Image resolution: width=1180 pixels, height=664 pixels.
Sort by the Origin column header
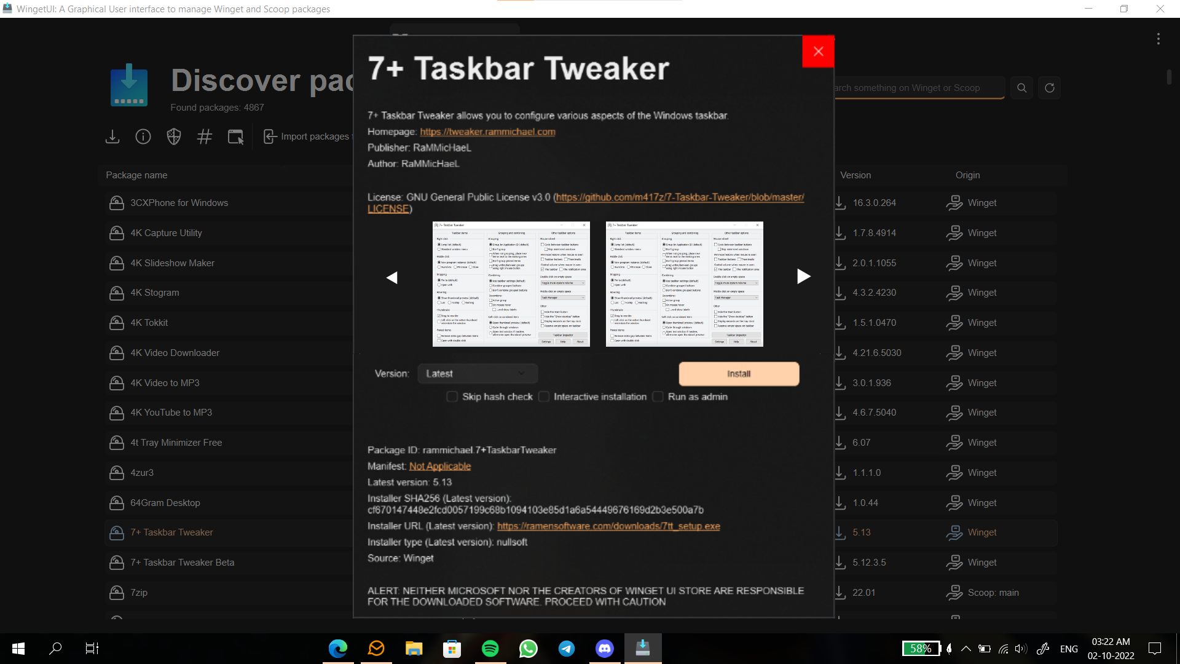coord(967,175)
